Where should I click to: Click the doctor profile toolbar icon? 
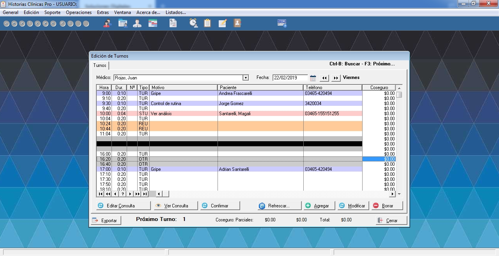coord(137,23)
